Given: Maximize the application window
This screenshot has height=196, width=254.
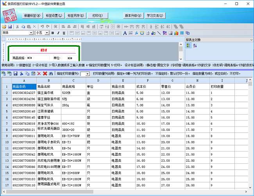Looking at the screenshot, I should coord(237,4).
